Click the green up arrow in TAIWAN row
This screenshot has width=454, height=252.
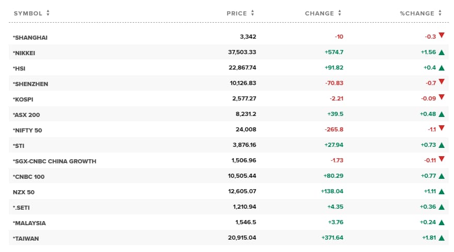click(442, 238)
